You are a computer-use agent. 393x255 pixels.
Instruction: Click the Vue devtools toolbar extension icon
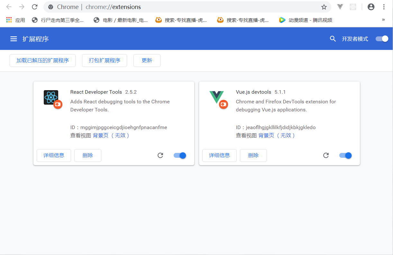click(340, 7)
